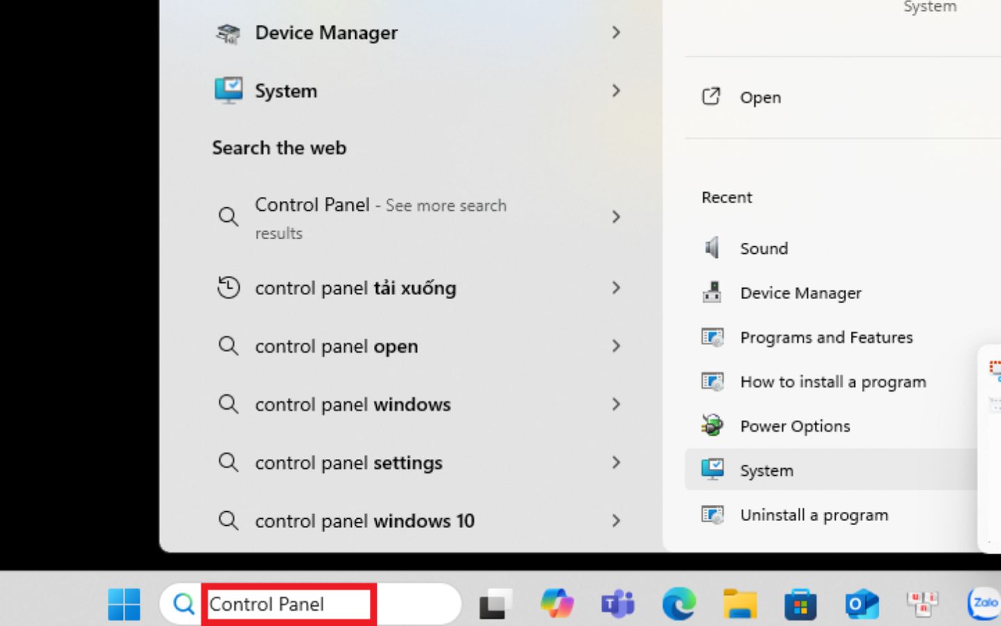Open 'See more search results' link
This screenshot has height=626, width=1001.
point(381,218)
